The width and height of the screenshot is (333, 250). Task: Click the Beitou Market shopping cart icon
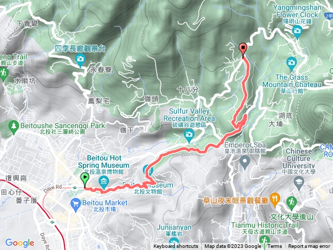coord(75,204)
